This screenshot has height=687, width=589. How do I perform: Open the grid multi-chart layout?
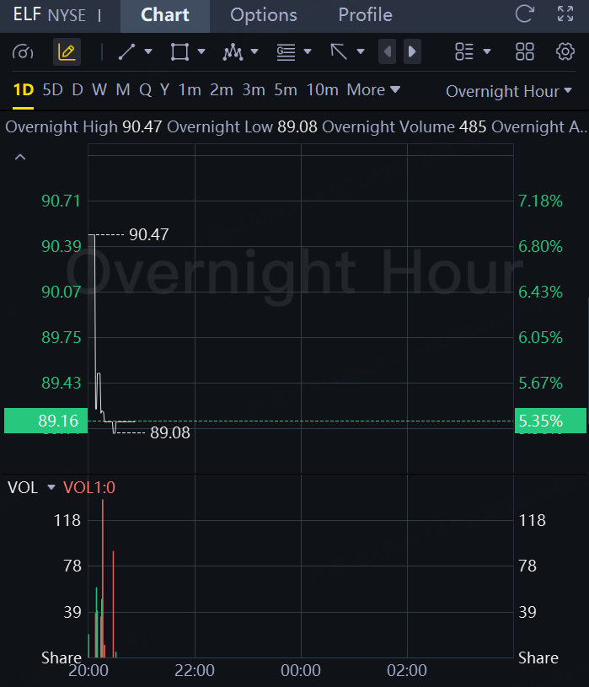coord(525,52)
